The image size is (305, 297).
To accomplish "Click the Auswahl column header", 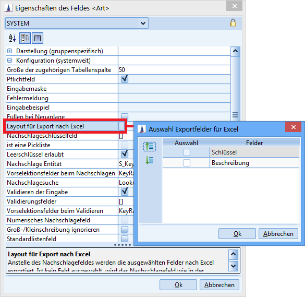I will click(x=186, y=142).
